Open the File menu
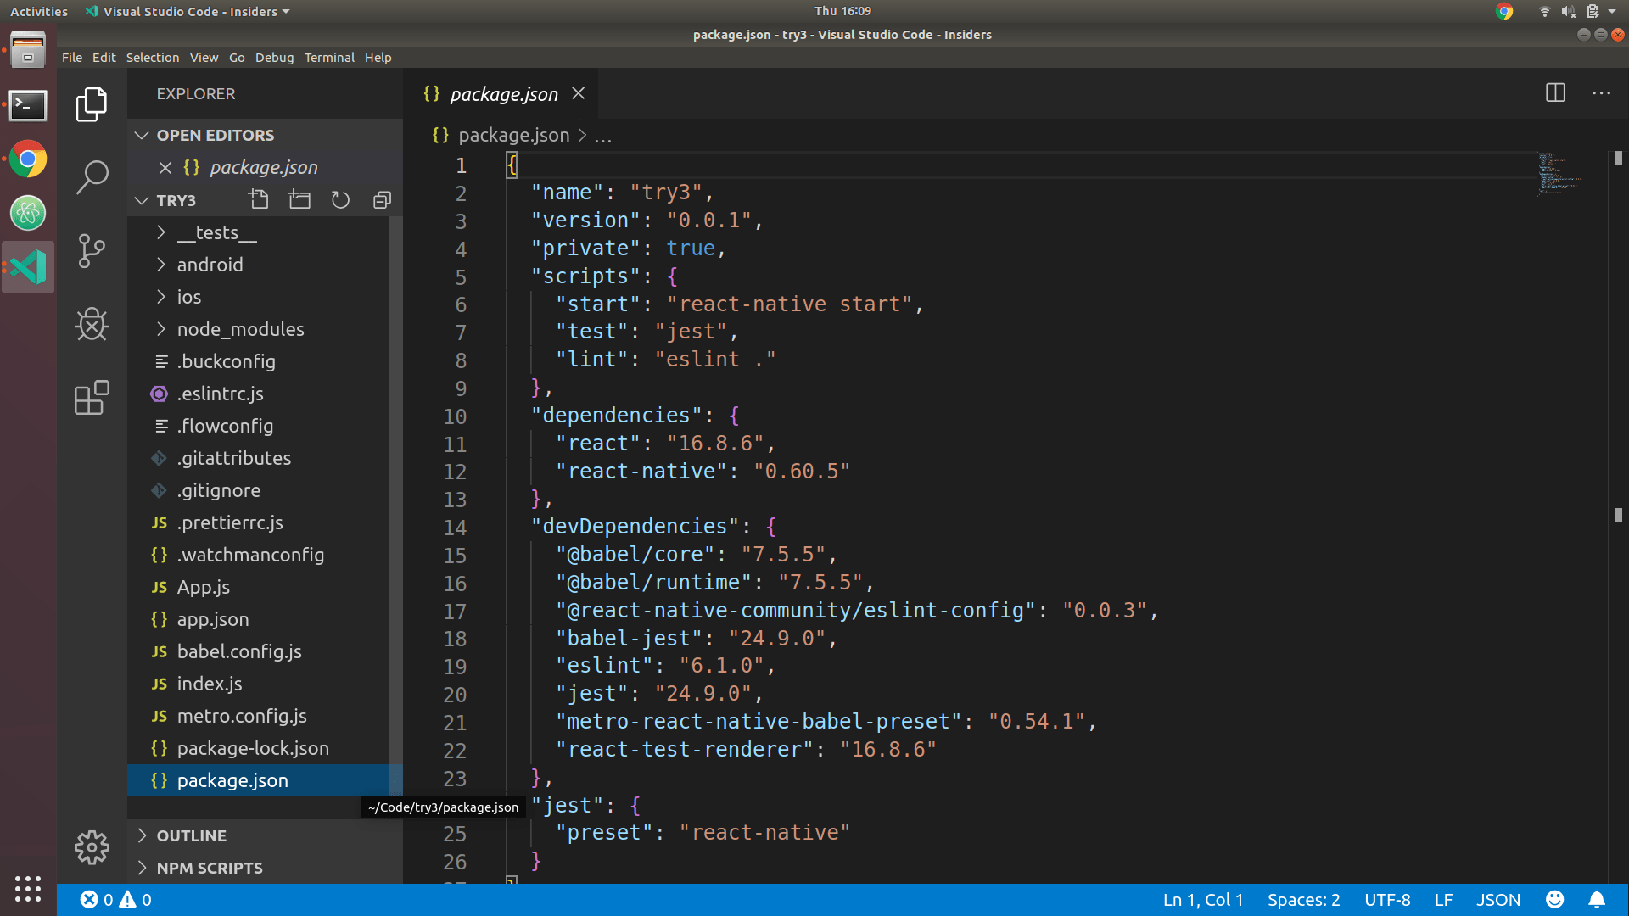Screen dimensions: 1629x916 coord(72,58)
